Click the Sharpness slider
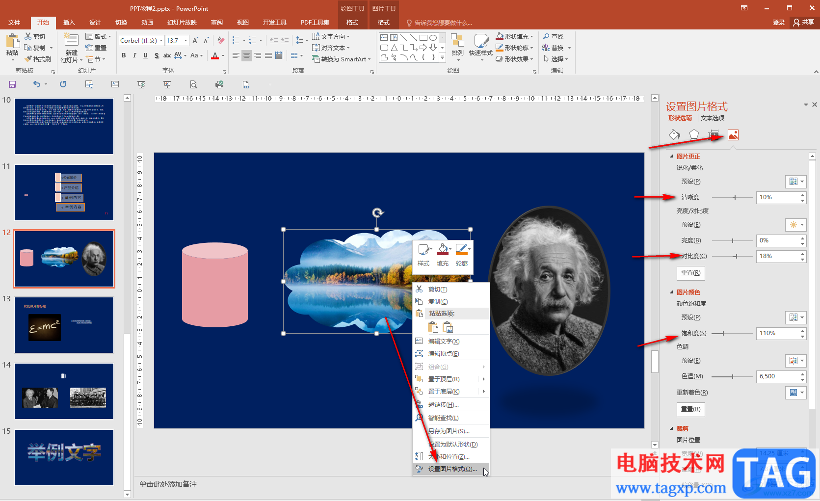The width and height of the screenshot is (820, 501). [x=732, y=197]
